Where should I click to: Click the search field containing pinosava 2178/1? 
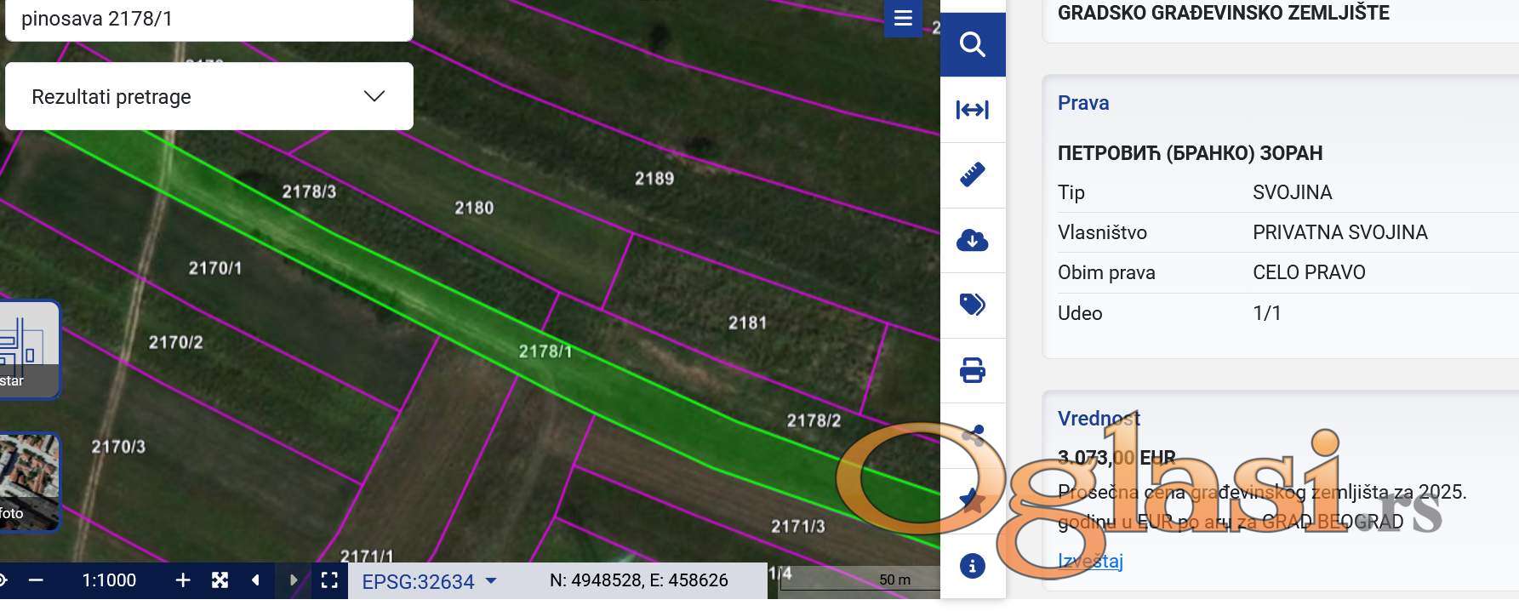(x=209, y=19)
